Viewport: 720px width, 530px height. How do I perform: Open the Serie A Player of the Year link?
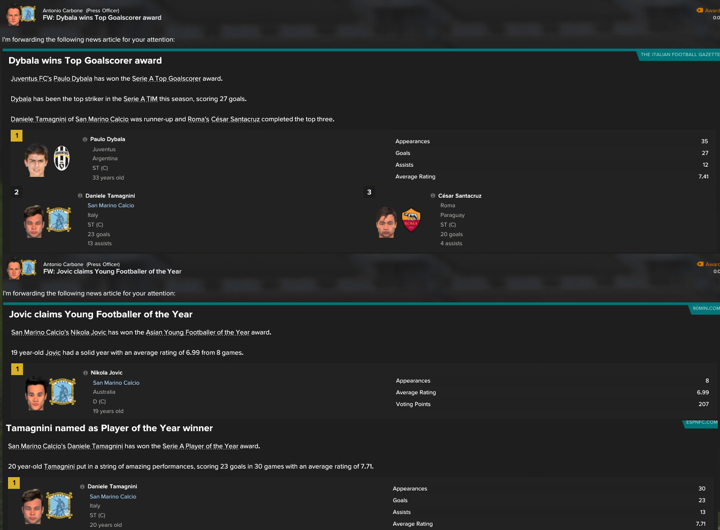point(200,446)
